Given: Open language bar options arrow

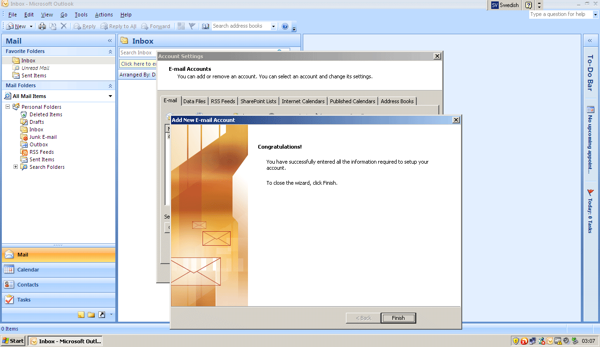Looking at the screenshot, I should (x=540, y=5).
